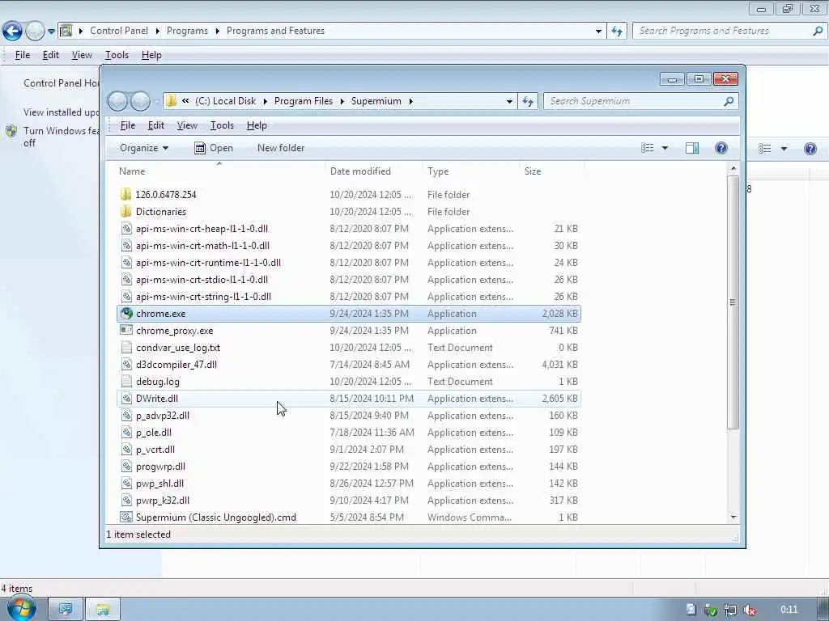The width and height of the screenshot is (829, 621).
Task: Click the Open toolbar button
Action: point(214,148)
